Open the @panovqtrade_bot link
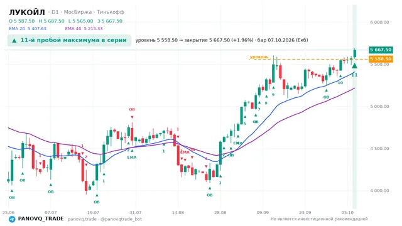The width and height of the screenshot is (402, 226). tap(121, 219)
